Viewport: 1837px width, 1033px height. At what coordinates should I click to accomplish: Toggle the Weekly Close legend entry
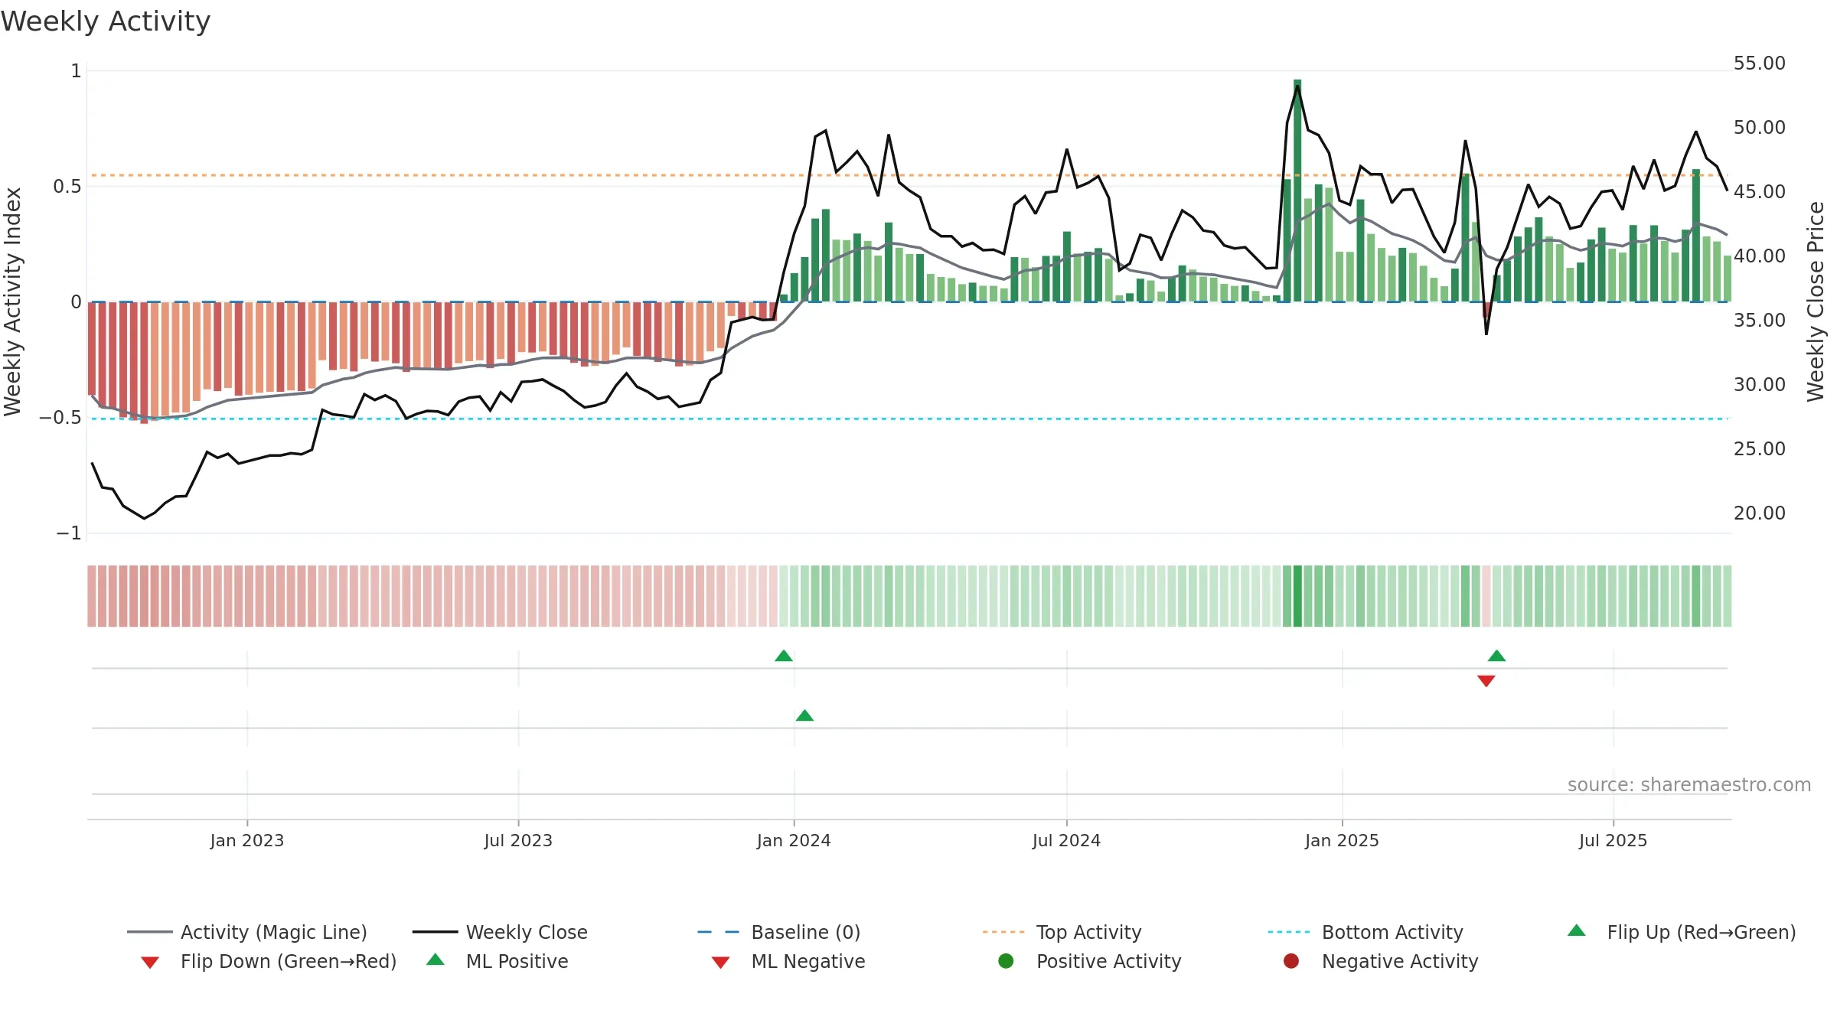pyautogui.click(x=500, y=932)
